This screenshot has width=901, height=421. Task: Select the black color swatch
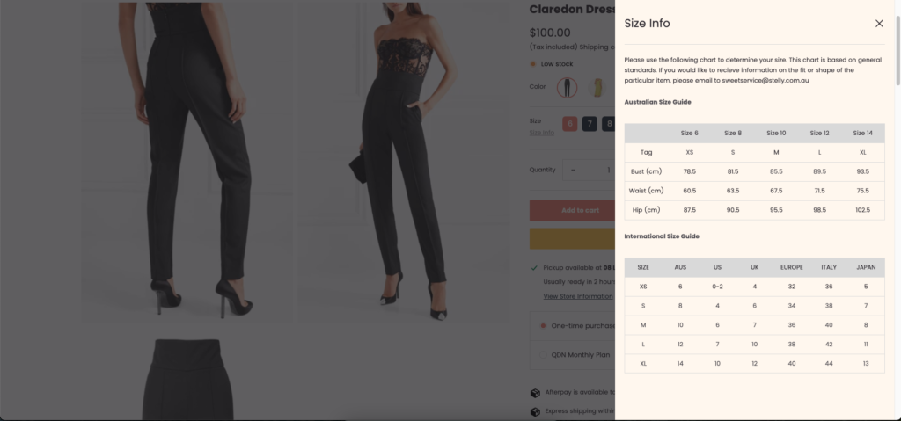coord(568,87)
